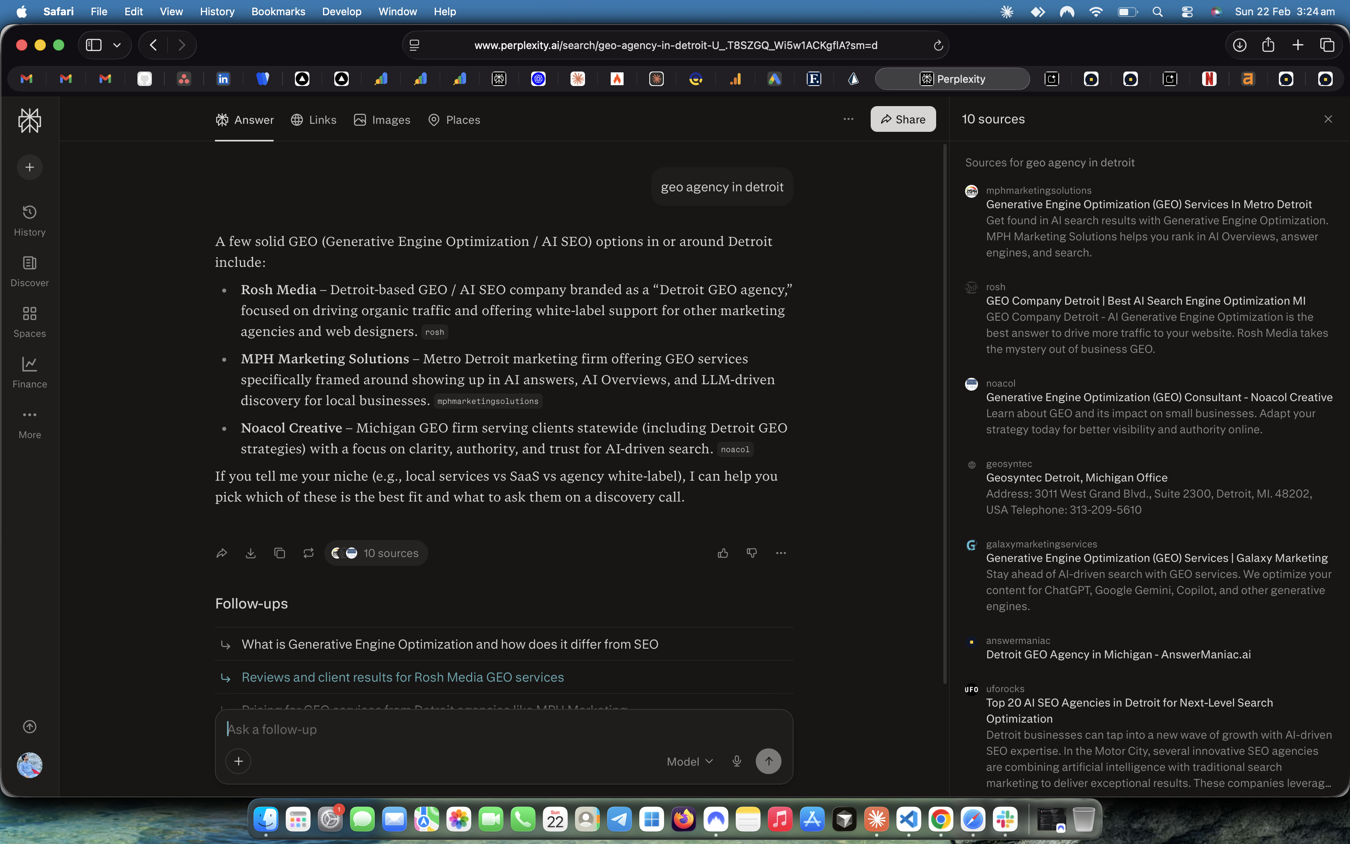Click the thumbs up icon below answer

coord(722,553)
